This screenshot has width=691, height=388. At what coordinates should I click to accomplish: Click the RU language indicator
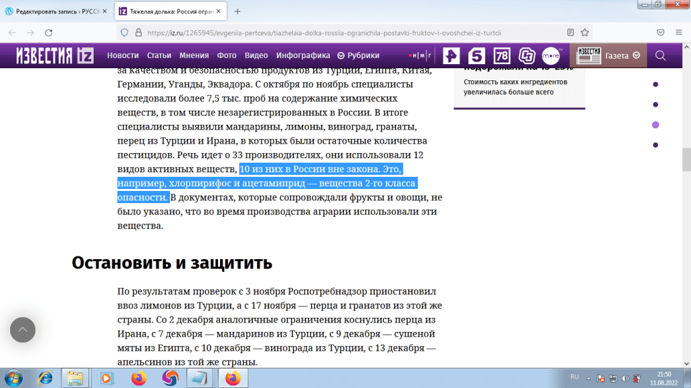tap(574, 377)
